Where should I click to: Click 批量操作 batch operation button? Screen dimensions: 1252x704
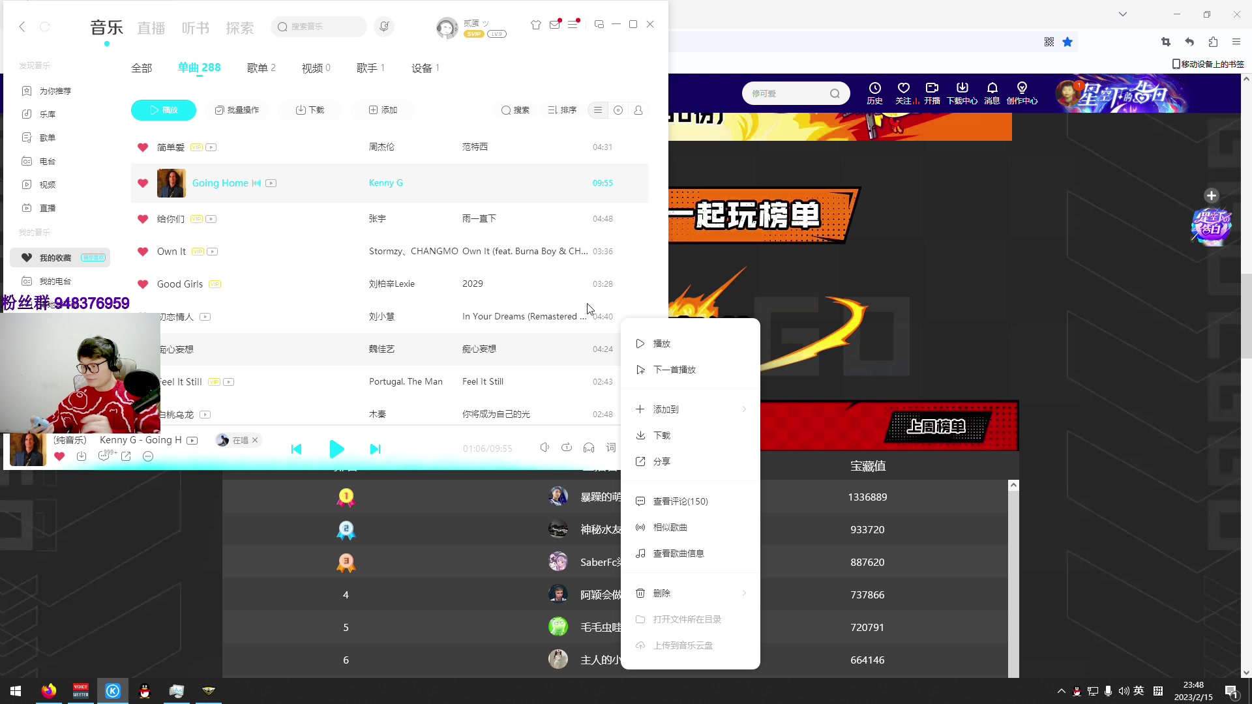[237, 110]
